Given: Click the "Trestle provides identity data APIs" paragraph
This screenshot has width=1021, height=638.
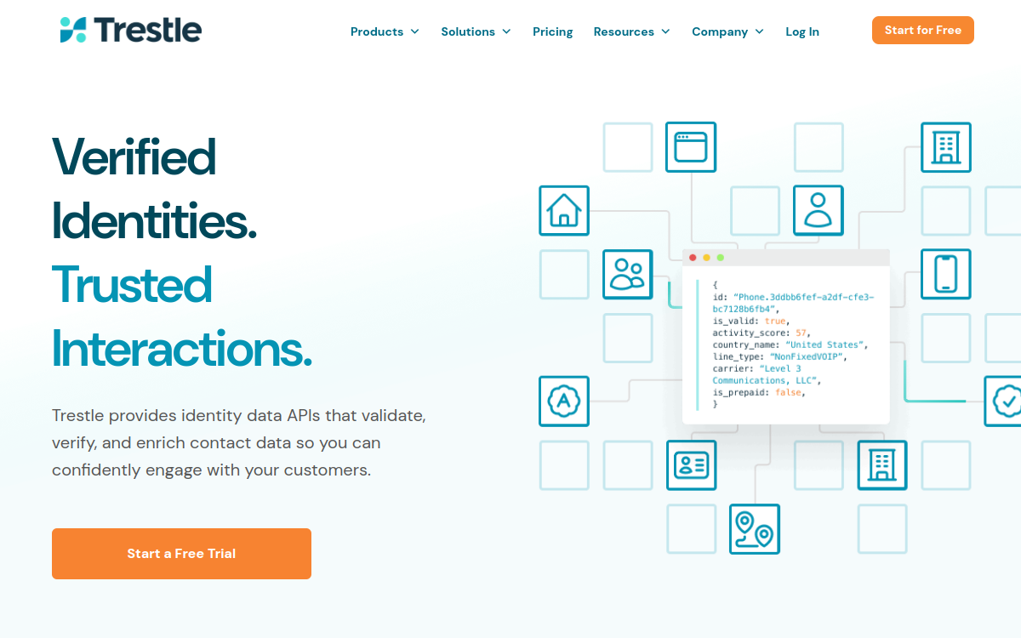Looking at the screenshot, I should (x=239, y=443).
